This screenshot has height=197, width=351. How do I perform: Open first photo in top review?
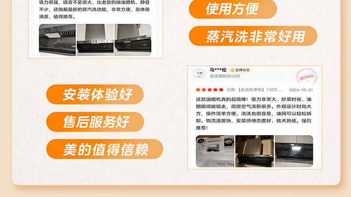click(x=57, y=40)
